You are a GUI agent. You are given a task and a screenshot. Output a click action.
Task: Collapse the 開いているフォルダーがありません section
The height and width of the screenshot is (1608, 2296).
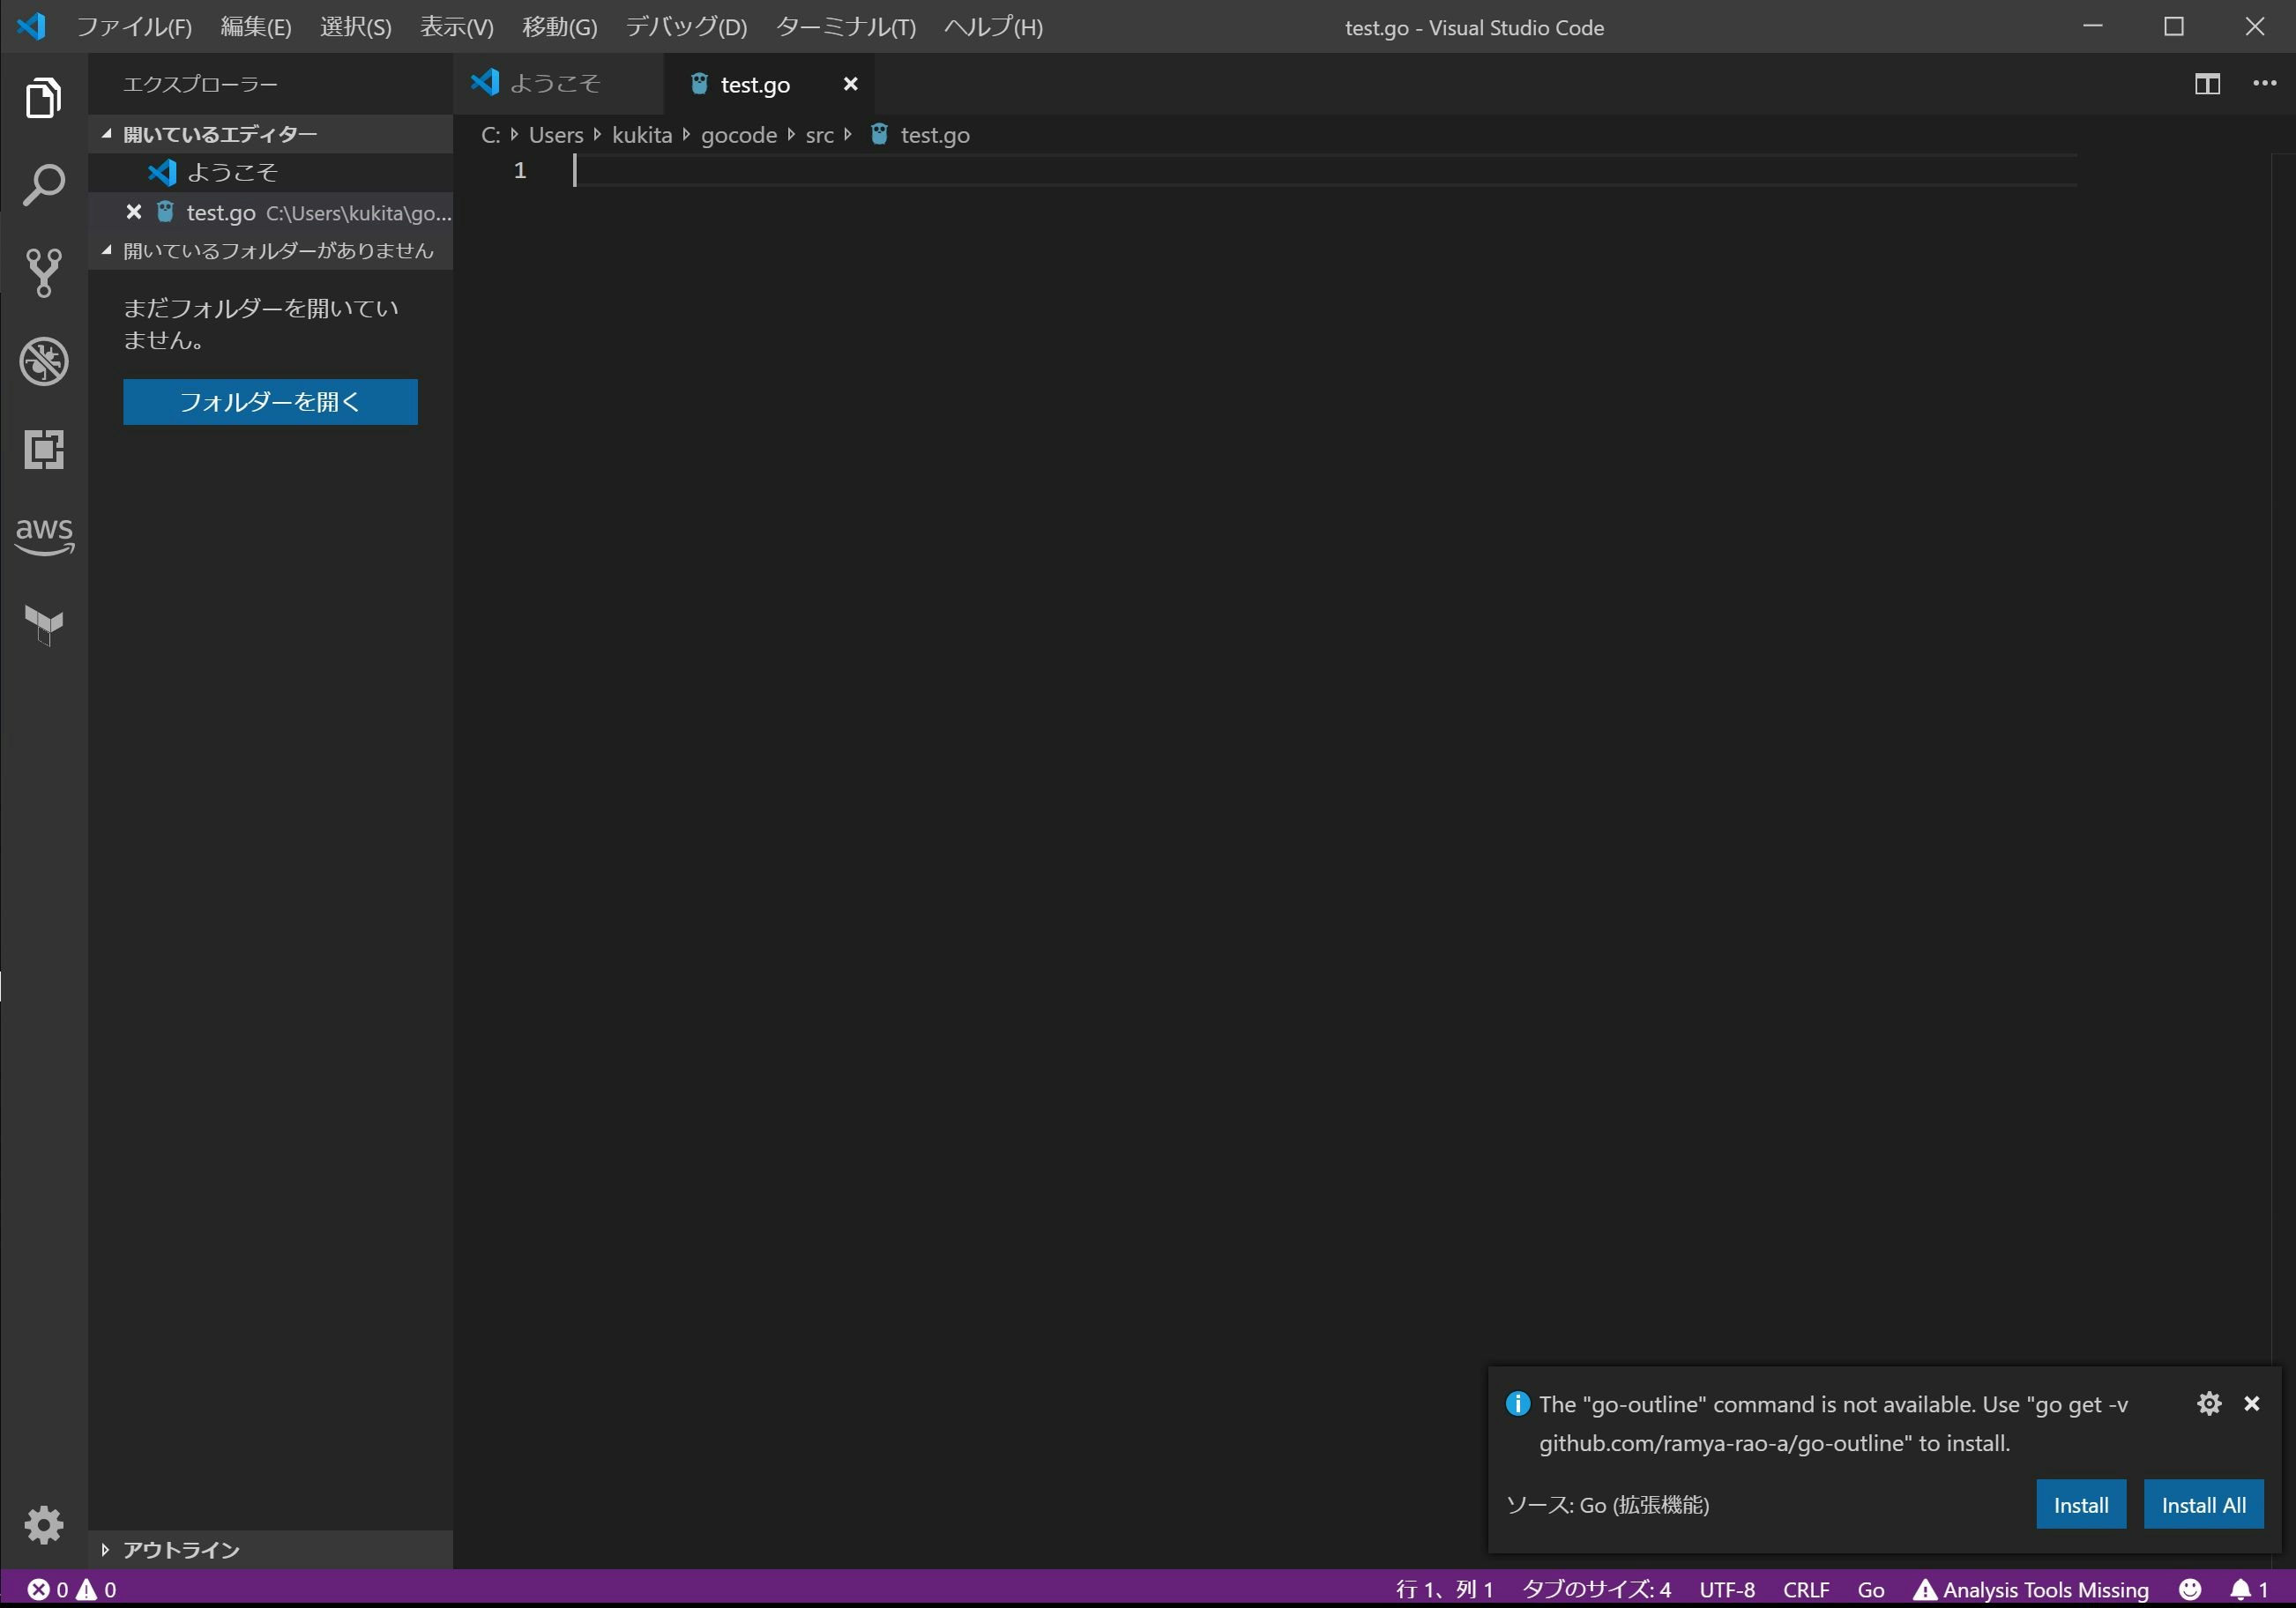click(277, 251)
